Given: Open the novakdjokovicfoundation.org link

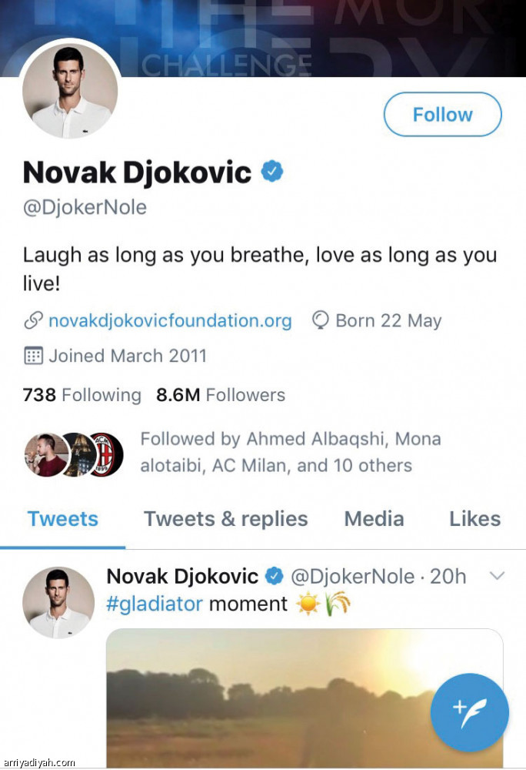Looking at the screenshot, I should coord(170,321).
